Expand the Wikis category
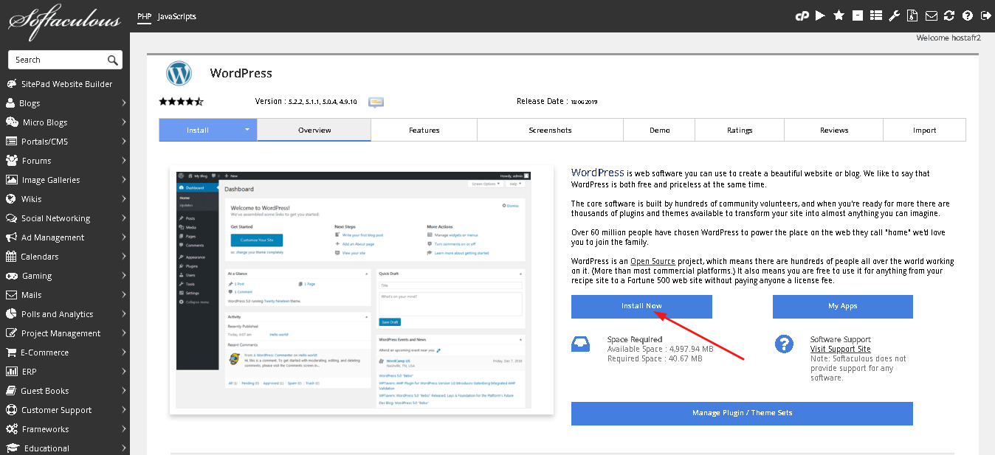995x455 pixels. point(123,199)
